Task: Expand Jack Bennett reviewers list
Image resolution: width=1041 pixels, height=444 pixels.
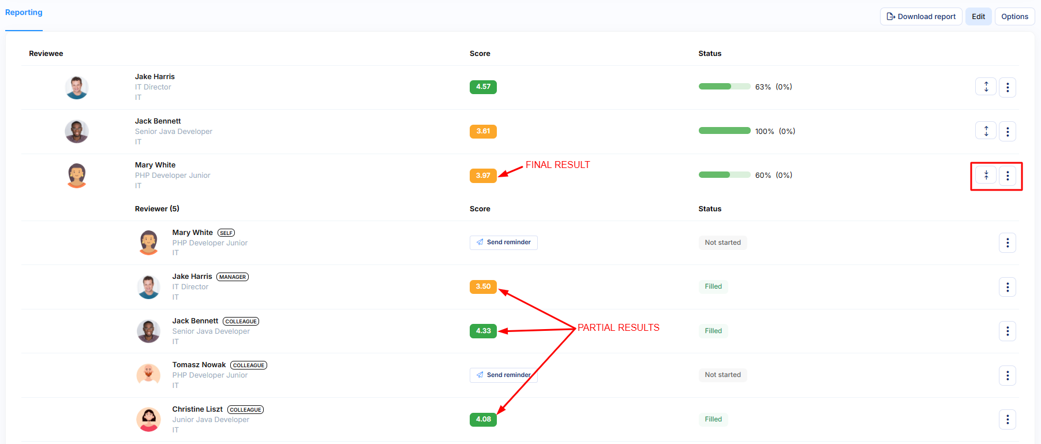Action: click(x=986, y=132)
